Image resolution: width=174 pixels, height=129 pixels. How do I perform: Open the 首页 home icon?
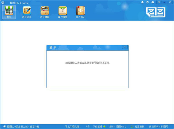[9, 12]
